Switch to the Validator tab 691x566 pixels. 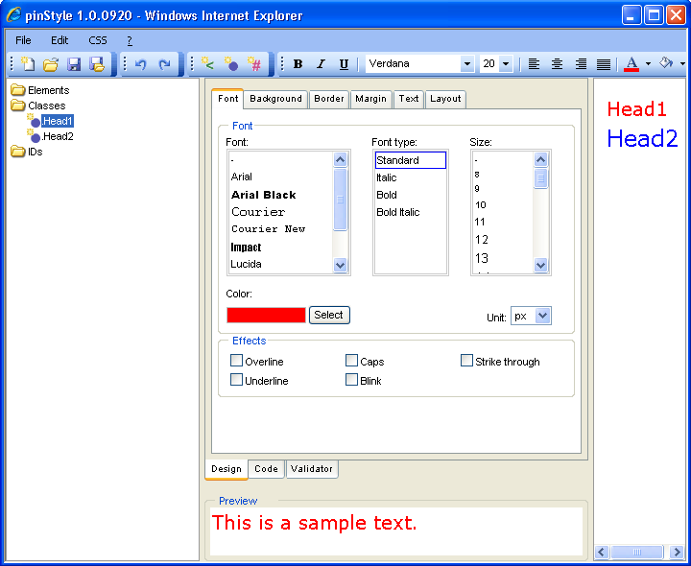pos(312,469)
